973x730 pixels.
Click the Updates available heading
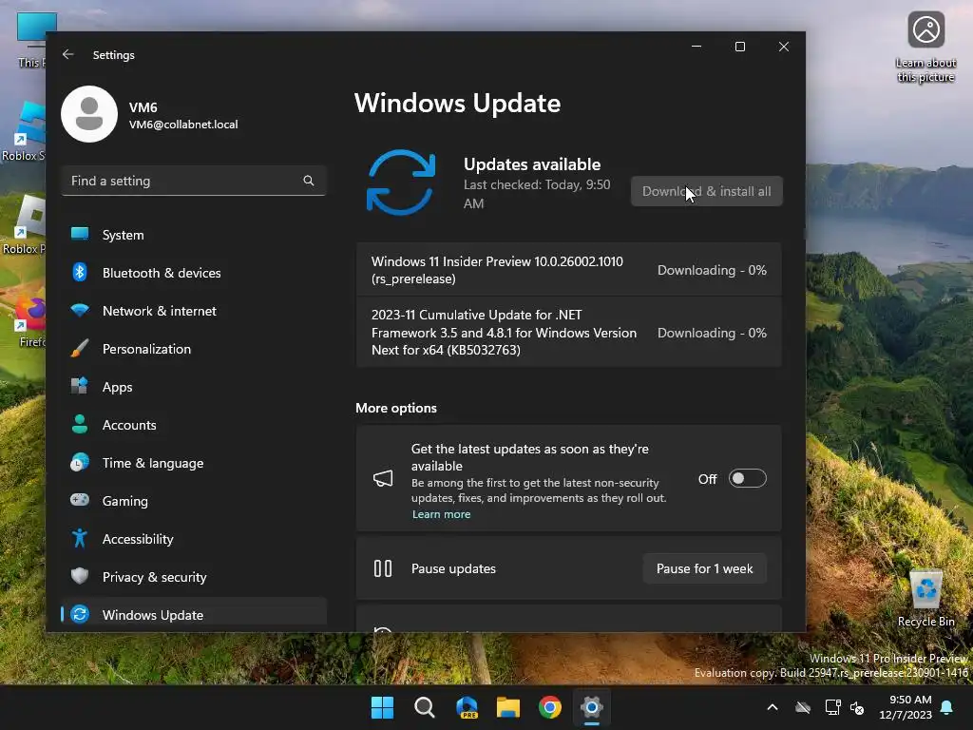tap(532, 164)
